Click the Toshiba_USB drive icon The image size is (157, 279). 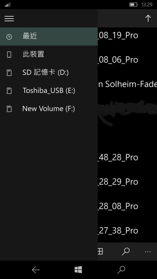coord(9,91)
